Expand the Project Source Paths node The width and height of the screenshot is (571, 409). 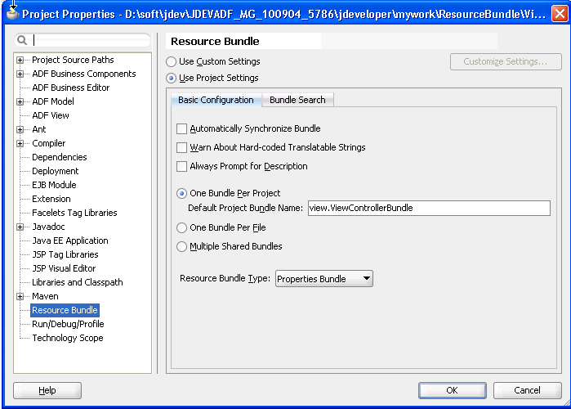pyautogui.click(x=20, y=61)
